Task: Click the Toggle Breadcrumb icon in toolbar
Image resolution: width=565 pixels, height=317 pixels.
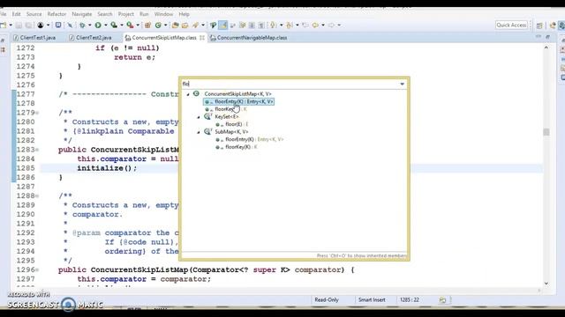Action: click(213, 26)
